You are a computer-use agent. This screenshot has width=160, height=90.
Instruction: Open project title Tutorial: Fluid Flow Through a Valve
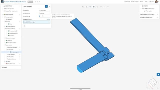tap(15, 2)
